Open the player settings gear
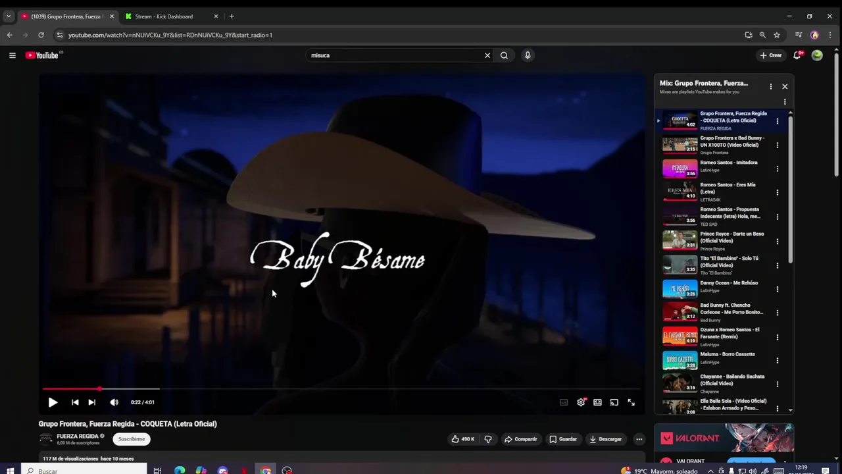Screen dimensions: 842x474 581,402
